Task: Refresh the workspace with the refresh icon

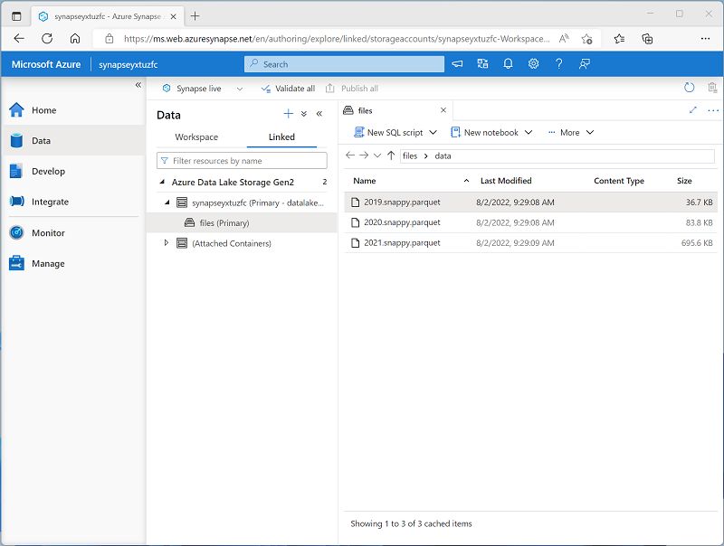Action: point(689,88)
